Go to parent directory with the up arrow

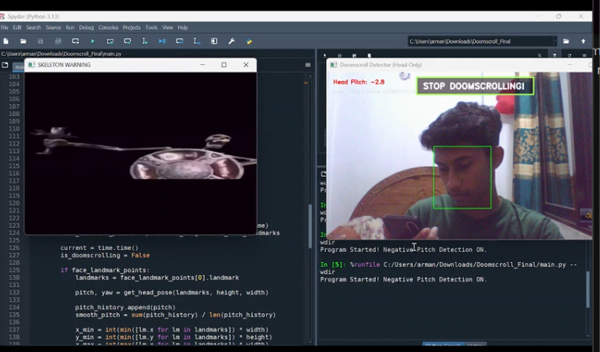coord(583,41)
